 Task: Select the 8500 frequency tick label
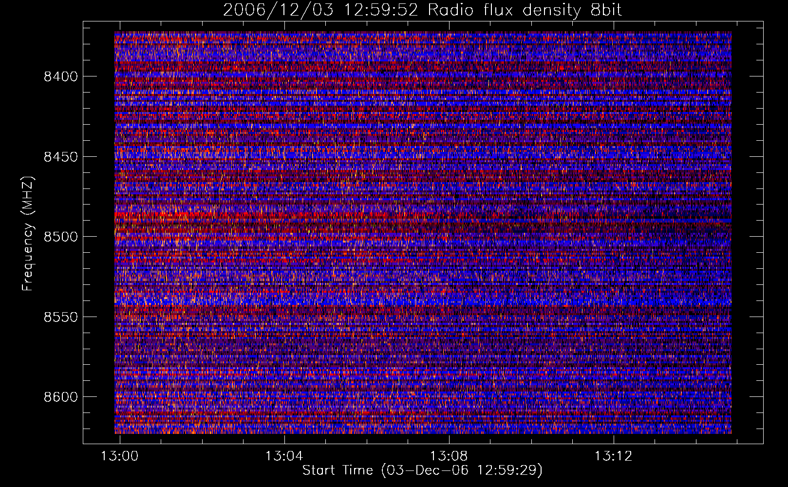(60, 237)
